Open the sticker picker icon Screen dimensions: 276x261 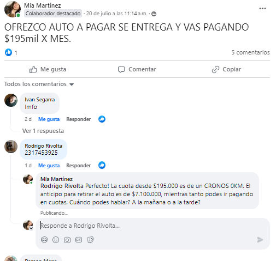[x=90, y=240]
